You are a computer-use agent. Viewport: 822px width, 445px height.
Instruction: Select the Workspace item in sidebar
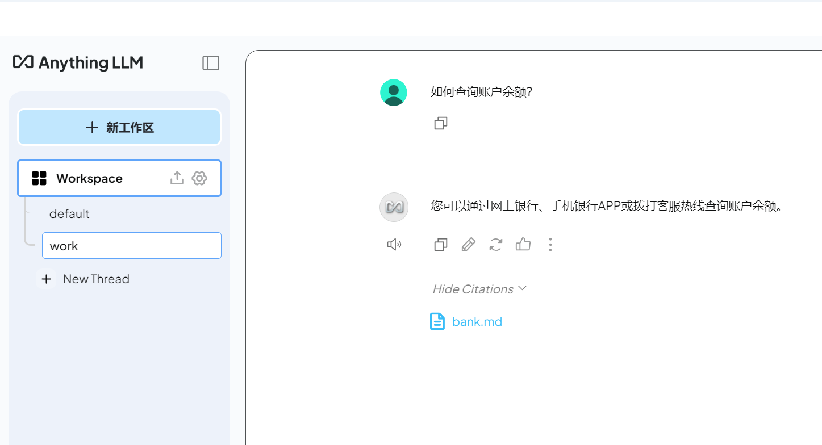point(119,178)
